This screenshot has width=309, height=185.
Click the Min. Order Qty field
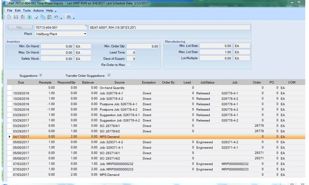pyautogui.click(x=143, y=46)
